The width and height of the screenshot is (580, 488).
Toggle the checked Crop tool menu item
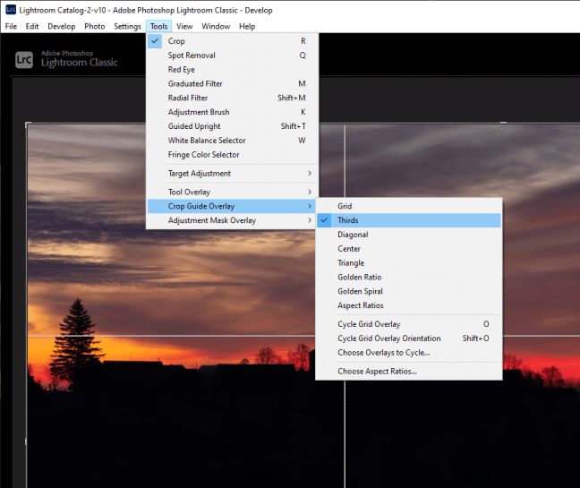point(176,41)
